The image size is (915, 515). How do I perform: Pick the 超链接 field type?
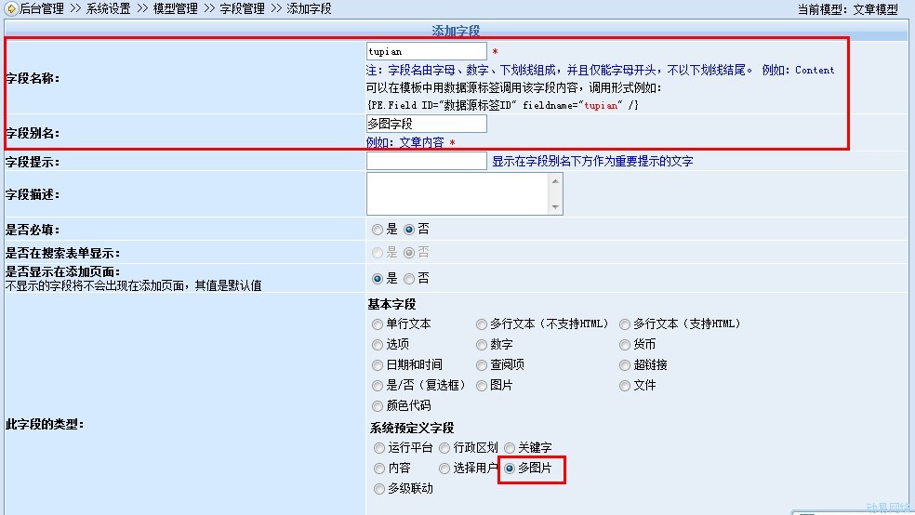625,365
